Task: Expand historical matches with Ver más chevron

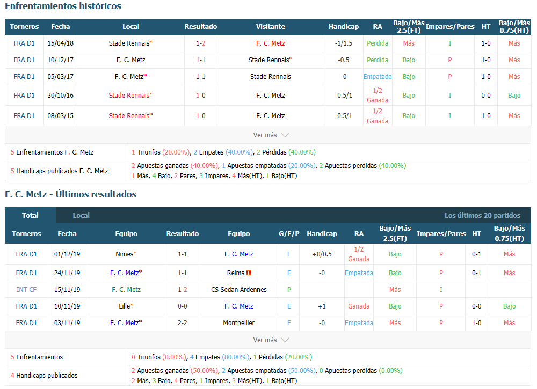Action: pyautogui.click(x=271, y=135)
